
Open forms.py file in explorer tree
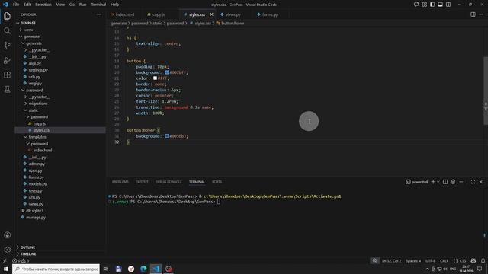click(36, 177)
